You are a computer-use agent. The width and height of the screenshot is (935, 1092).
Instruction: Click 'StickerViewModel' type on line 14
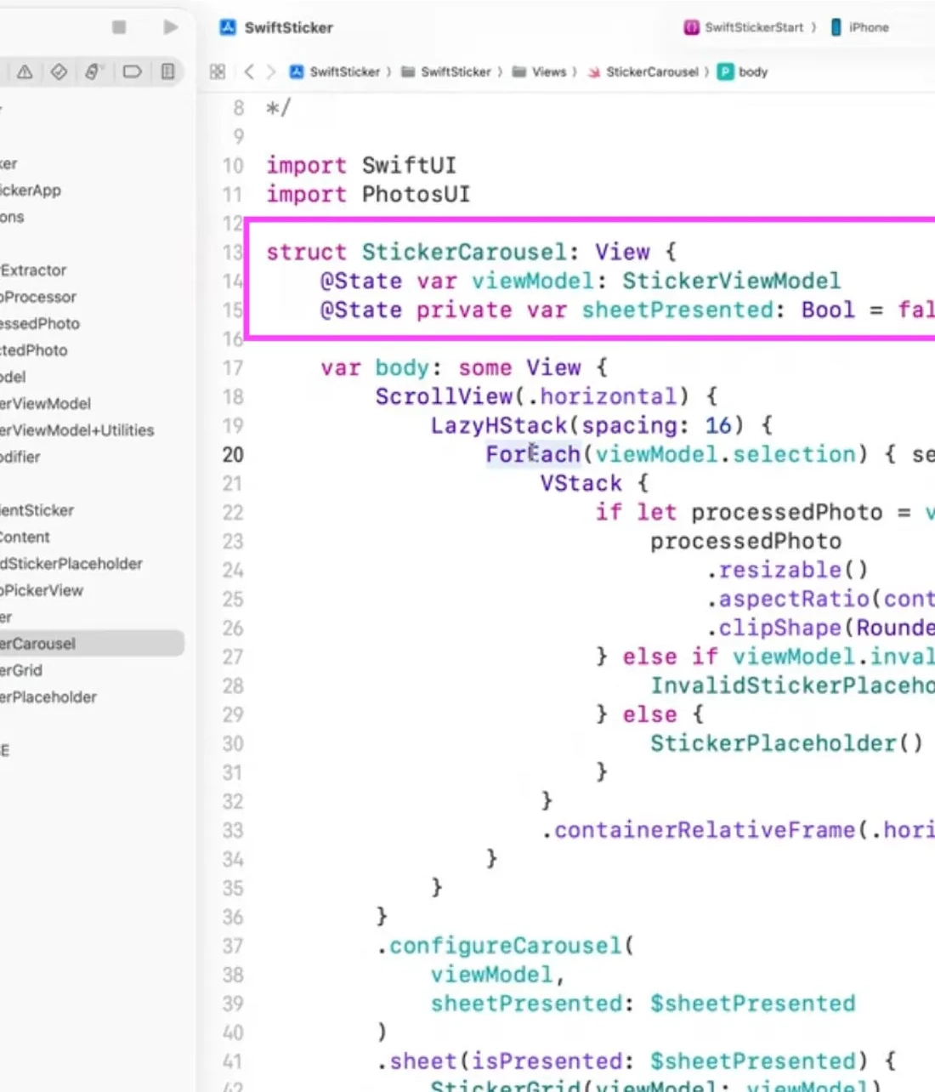click(x=731, y=281)
